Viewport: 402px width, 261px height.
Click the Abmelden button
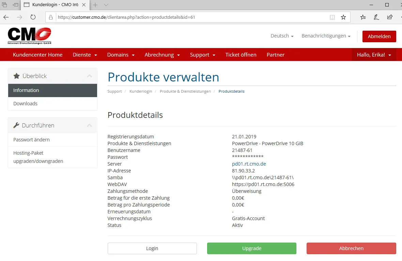pyautogui.click(x=379, y=36)
